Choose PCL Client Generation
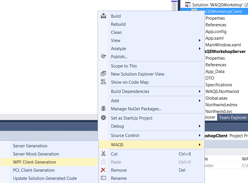 tap(49, 170)
